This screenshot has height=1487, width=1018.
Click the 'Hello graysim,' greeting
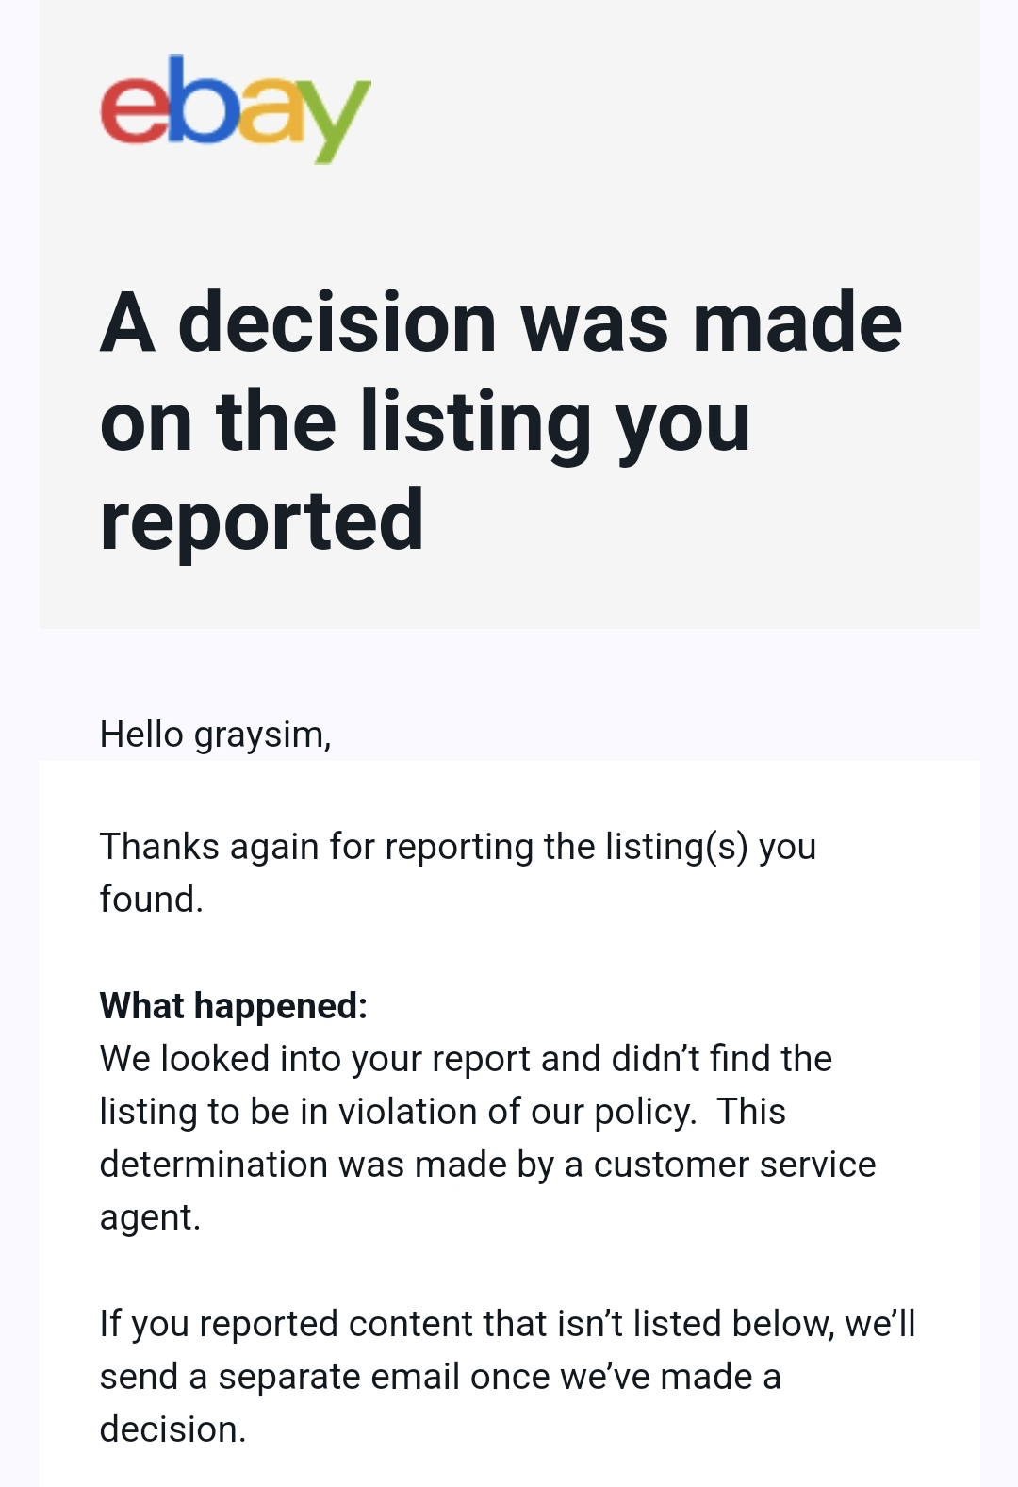(215, 734)
